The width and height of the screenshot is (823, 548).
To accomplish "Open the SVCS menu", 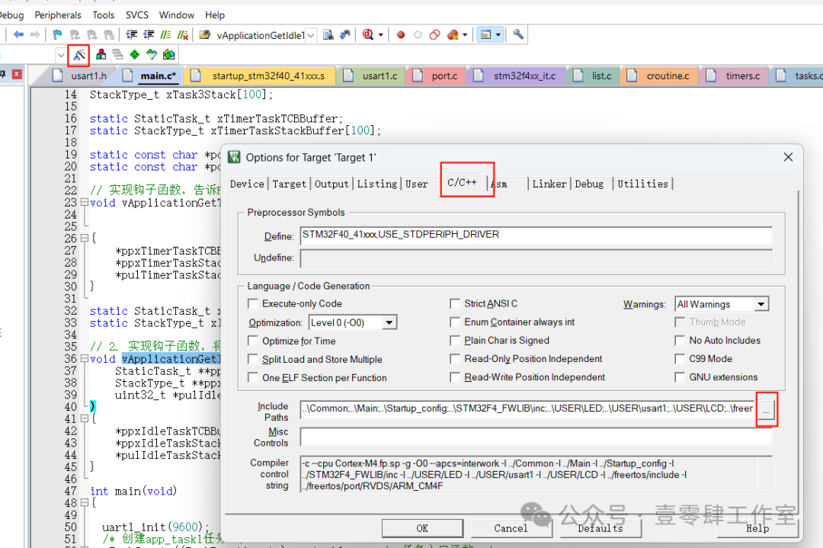I will pos(136,14).
